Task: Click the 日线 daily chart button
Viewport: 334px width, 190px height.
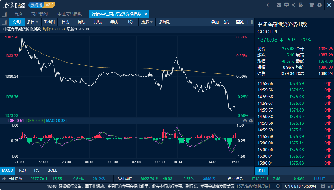Action: coord(66,22)
